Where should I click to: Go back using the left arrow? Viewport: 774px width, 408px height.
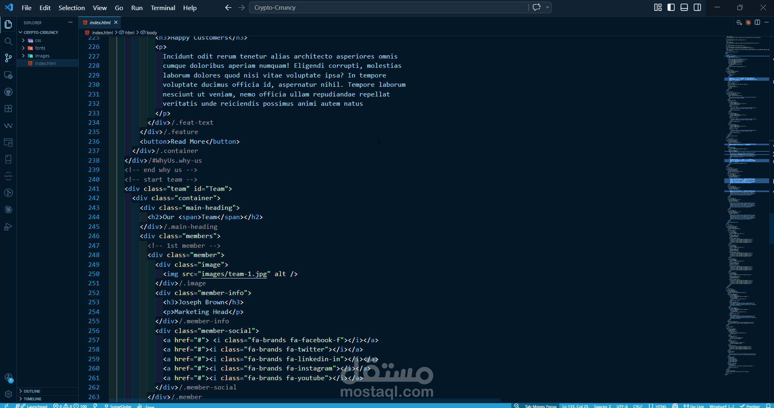pos(228,8)
